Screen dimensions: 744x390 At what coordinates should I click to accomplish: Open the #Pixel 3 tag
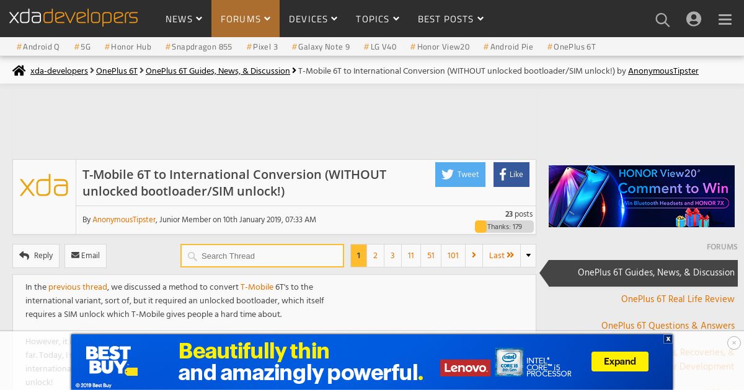coord(262,46)
